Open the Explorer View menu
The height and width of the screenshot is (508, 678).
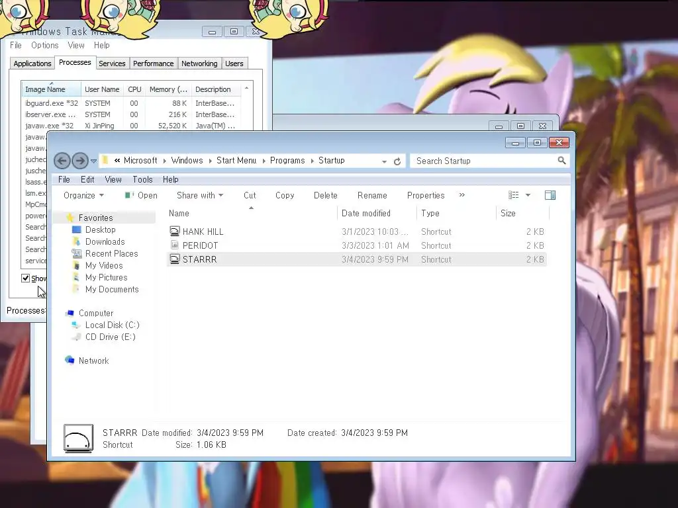[x=113, y=179]
